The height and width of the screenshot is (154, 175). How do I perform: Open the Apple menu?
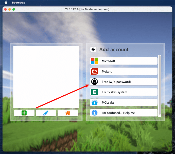[x=6, y=3]
